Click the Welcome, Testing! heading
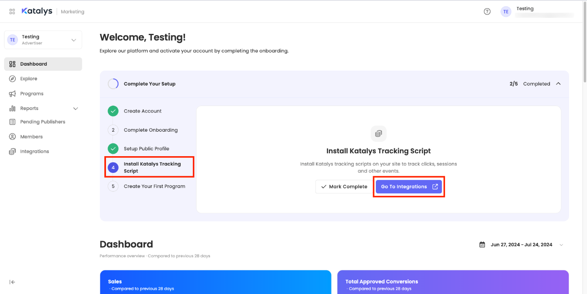The width and height of the screenshot is (587, 294). pyautogui.click(x=143, y=38)
